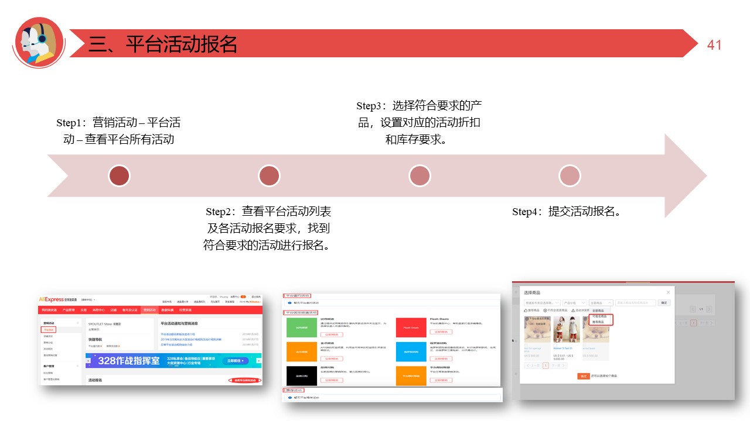The height and width of the screenshot is (421, 750).
Task: Click the warning triangle 活动冲突 legend icon
Action: (573, 310)
